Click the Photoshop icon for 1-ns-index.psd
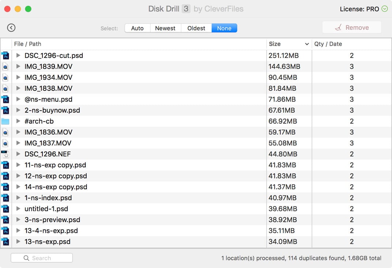Image resolution: width=392 pixels, height=268 pixels. [5, 198]
